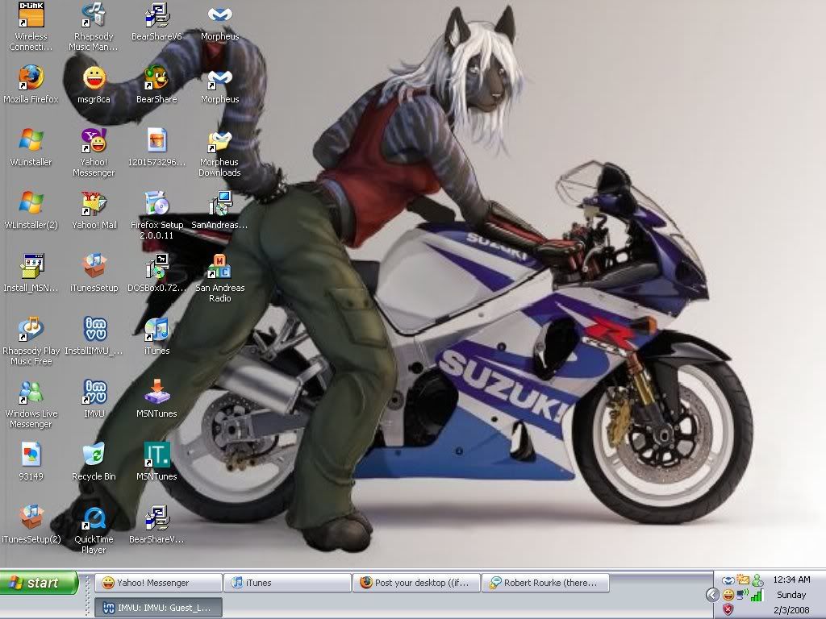Select MSNTunes icon with orange download arrow
Image resolution: width=826 pixels, height=619 pixels.
[x=156, y=399]
